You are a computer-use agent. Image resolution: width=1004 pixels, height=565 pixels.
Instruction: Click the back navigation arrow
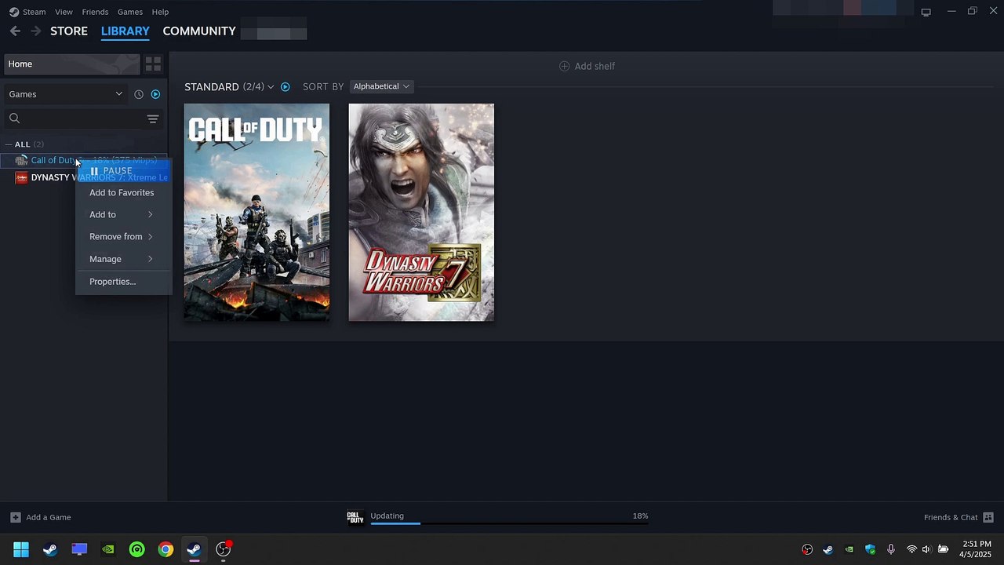tap(15, 31)
